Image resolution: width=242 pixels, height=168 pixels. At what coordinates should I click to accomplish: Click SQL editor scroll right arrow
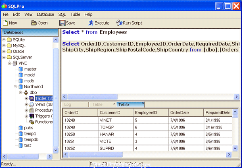point(236,97)
